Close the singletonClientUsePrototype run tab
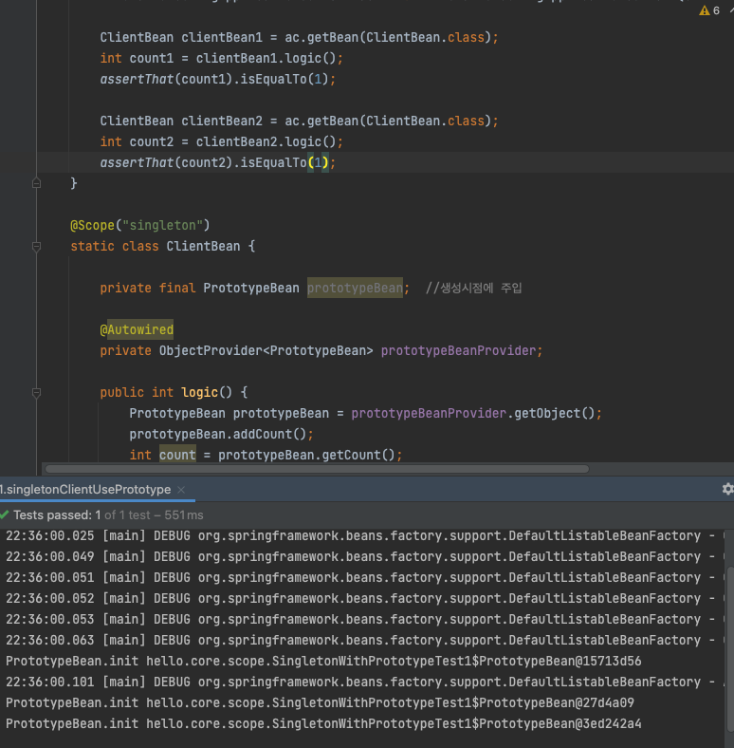Image resolution: width=734 pixels, height=748 pixels. point(181,490)
